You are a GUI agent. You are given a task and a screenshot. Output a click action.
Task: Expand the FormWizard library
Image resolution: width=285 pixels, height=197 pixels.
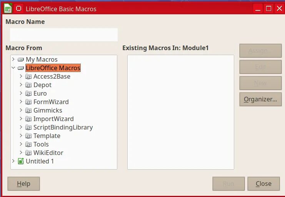pos(21,101)
